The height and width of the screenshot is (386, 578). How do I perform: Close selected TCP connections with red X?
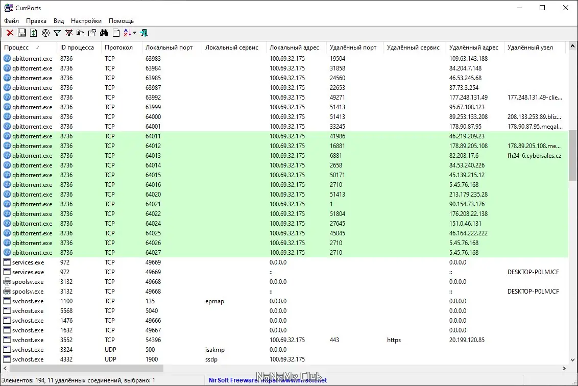point(10,33)
